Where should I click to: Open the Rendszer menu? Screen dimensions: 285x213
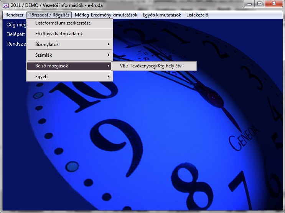click(x=14, y=15)
